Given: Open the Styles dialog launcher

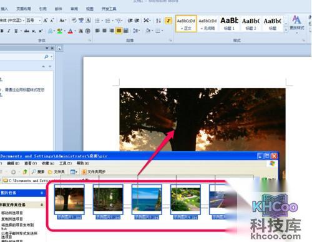Looking at the screenshot, I should coord(303,41).
